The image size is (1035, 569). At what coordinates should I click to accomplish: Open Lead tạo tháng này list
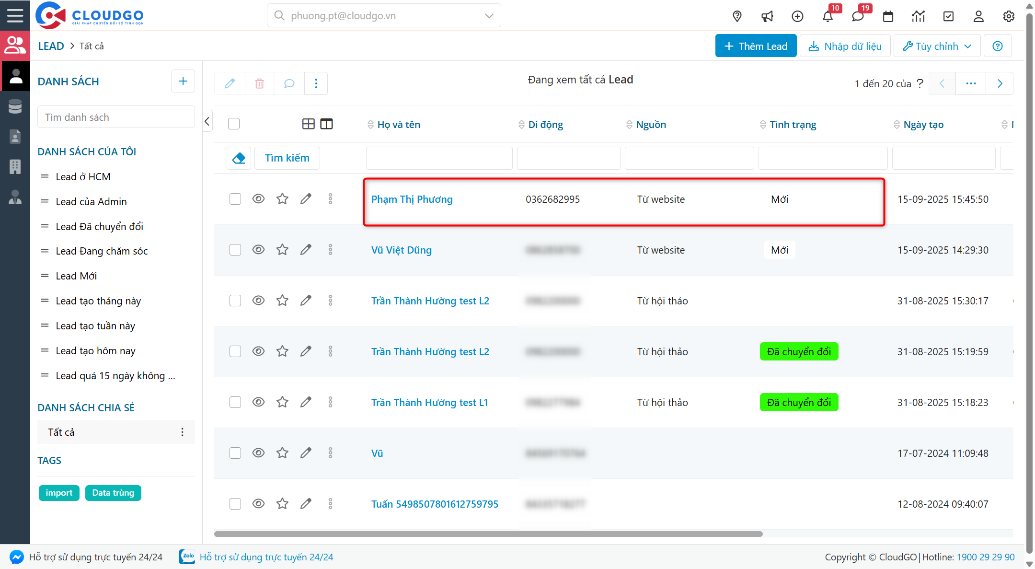click(x=98, y=301)
